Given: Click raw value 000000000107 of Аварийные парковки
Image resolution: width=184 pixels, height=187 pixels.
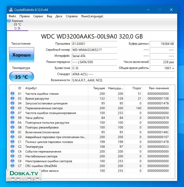Looking at the screenshot, I should [x=158, y=137].
